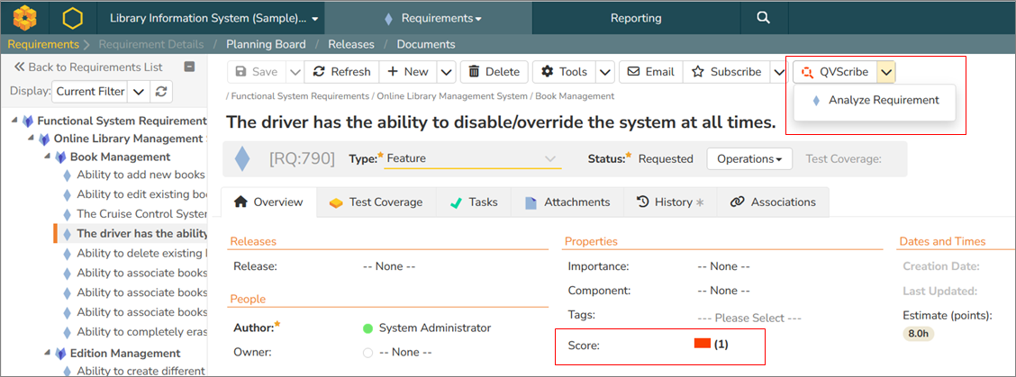The height and width of the screenshot is (377, 1016).
Task: Open the Type Feature dropdown
Action: [x=472, y=159]
